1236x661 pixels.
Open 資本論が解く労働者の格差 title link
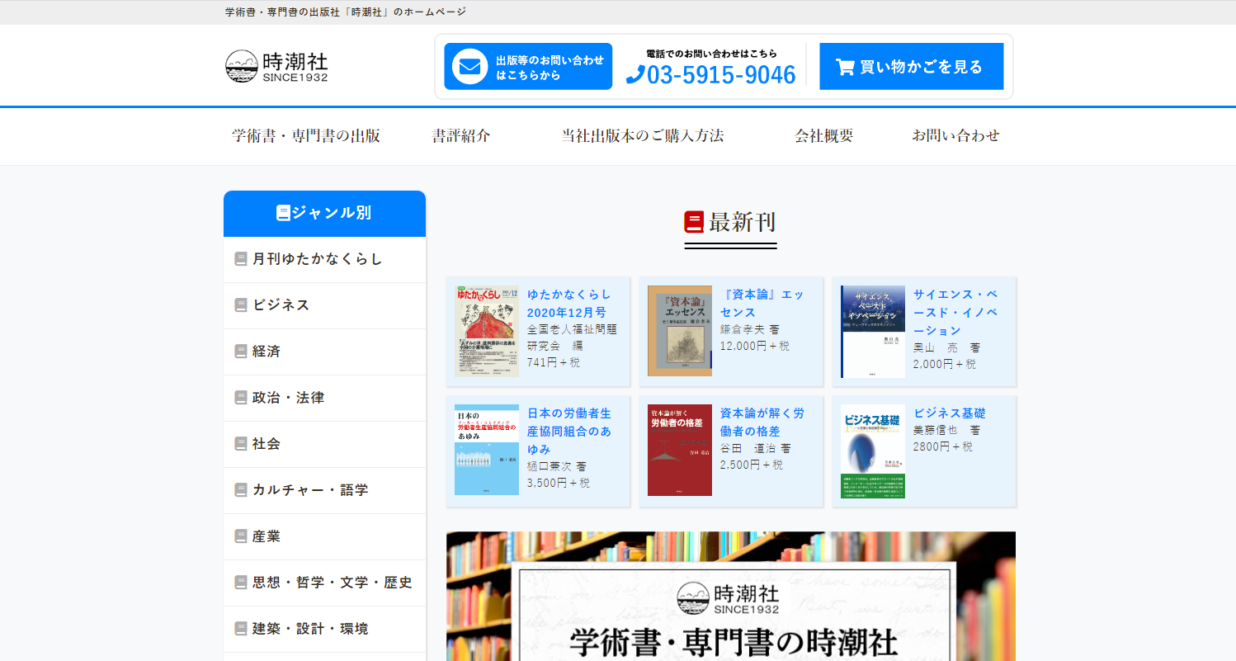[x=762, y=423]
